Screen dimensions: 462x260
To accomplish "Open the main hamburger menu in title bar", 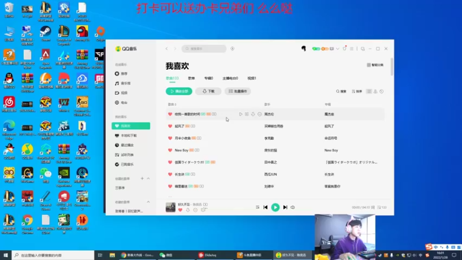I will tap(352, 49).
